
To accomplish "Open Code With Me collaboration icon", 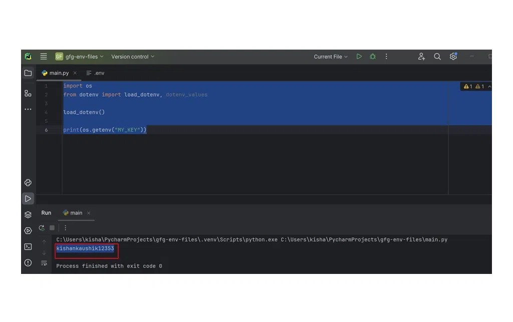I will coord(421,56).
